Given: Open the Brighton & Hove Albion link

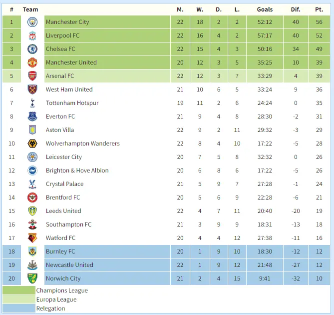Looking at the screenshot, I should (77, 170).
